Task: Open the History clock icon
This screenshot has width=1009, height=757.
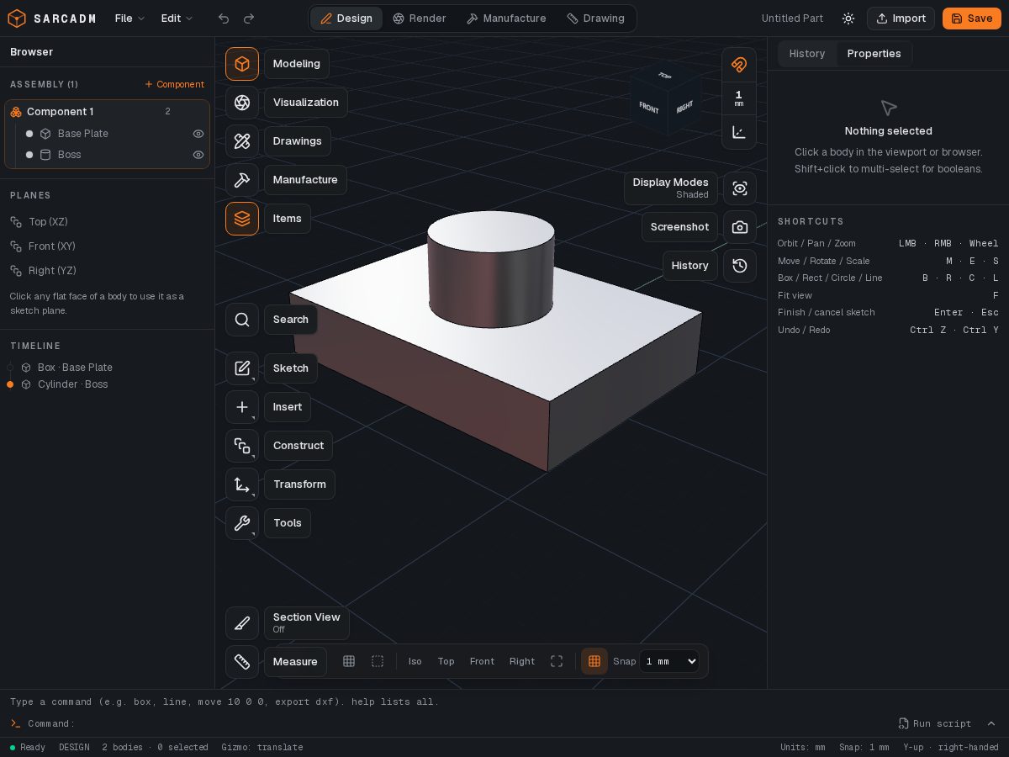Action: 740,266
